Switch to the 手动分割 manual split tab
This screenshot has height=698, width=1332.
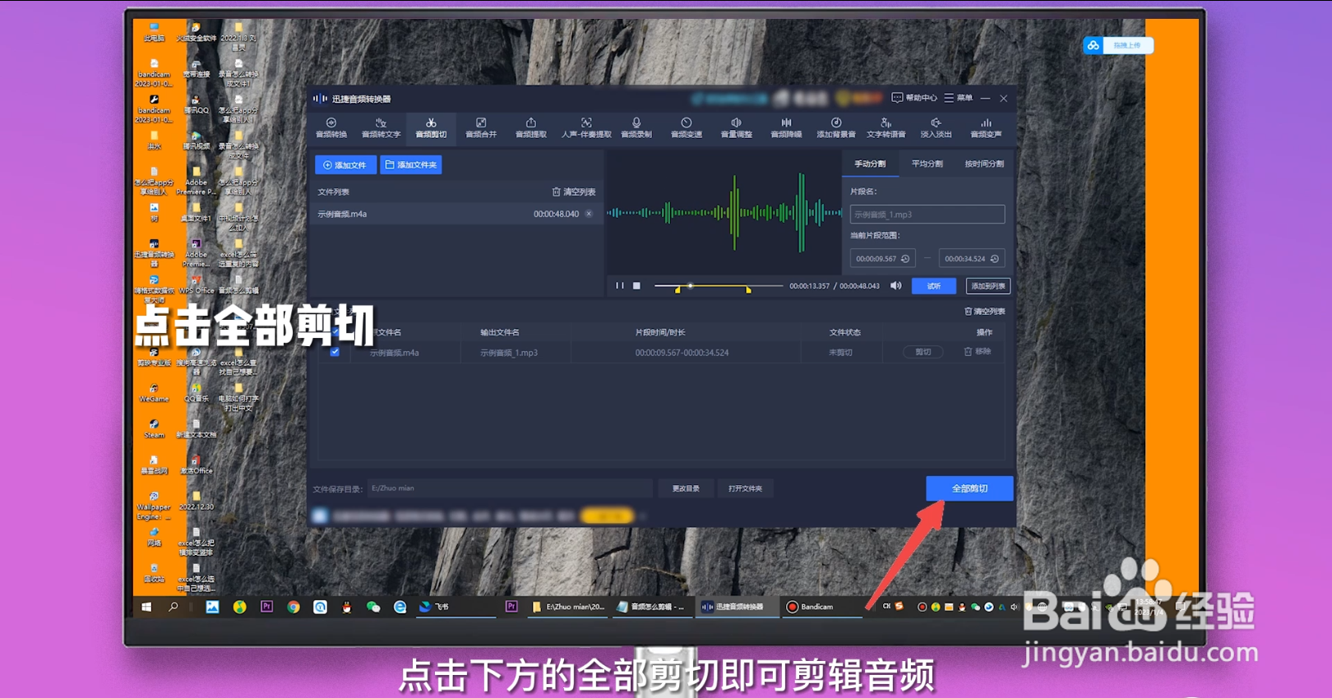[870, 164]
